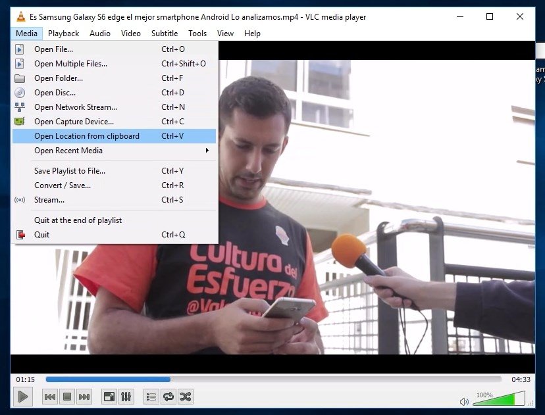The height and width of the screenshot is (415, 545).
Task: Choose Open Network Stream... entry
Action: (x=114, y=107)
